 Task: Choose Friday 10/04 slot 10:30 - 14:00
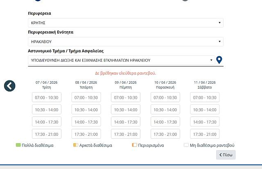coord(165,110)
